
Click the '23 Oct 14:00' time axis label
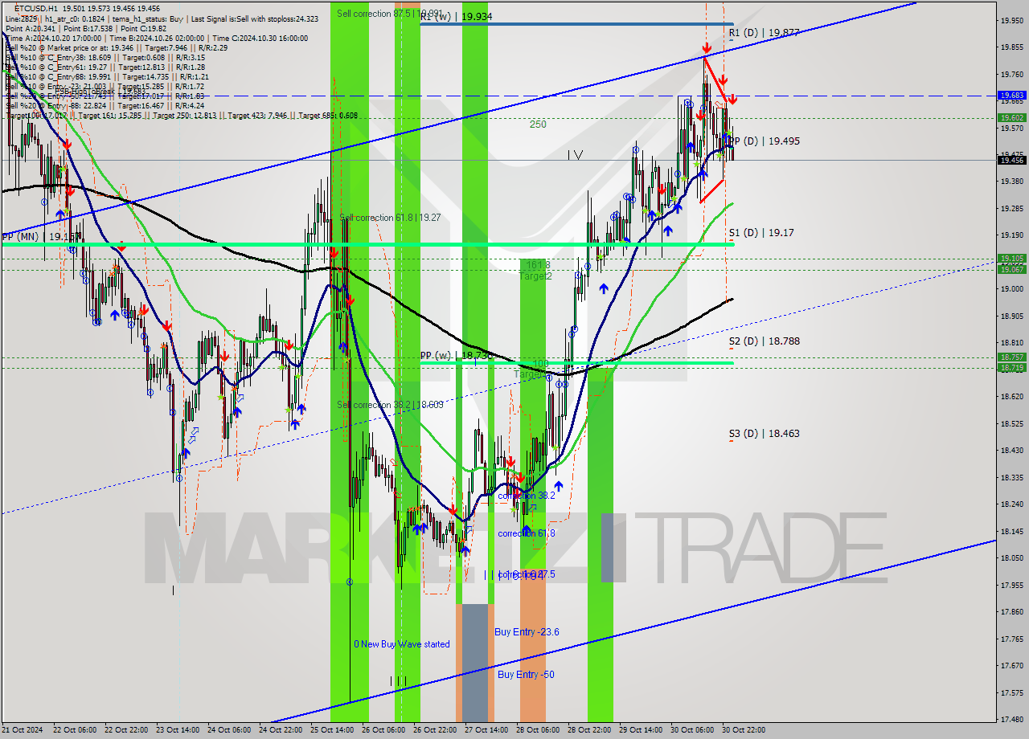[178, 730]
